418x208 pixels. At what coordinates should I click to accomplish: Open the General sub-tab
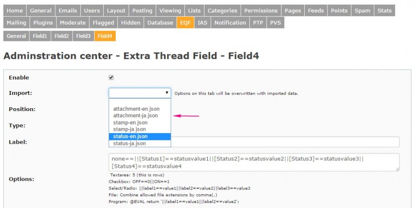[x=16, y=36]
